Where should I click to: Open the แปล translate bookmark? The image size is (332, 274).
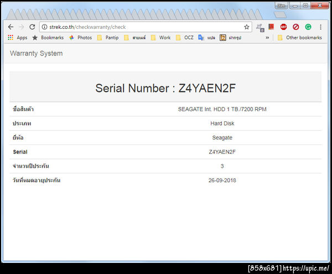[206, 38]
